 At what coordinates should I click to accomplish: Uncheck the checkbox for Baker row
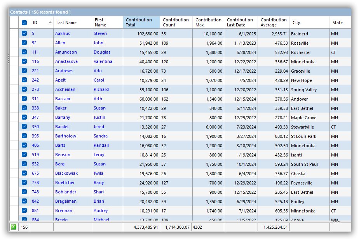[24, 108]
